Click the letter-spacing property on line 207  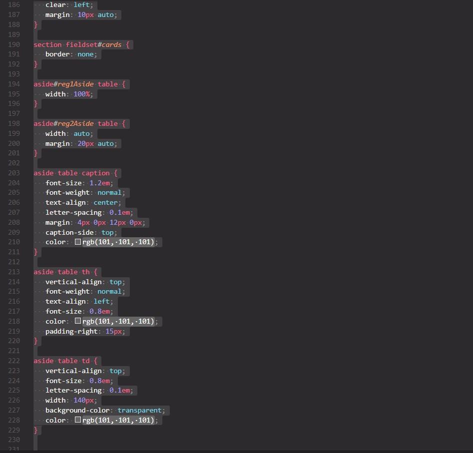tap(73, 212)
